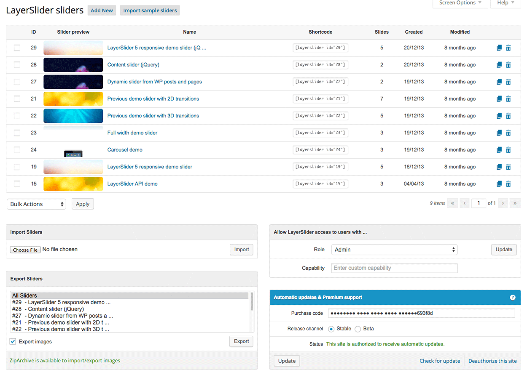Screen dimensions: 527x375
Task: Focus the current page number field
Action: [479, 203]
